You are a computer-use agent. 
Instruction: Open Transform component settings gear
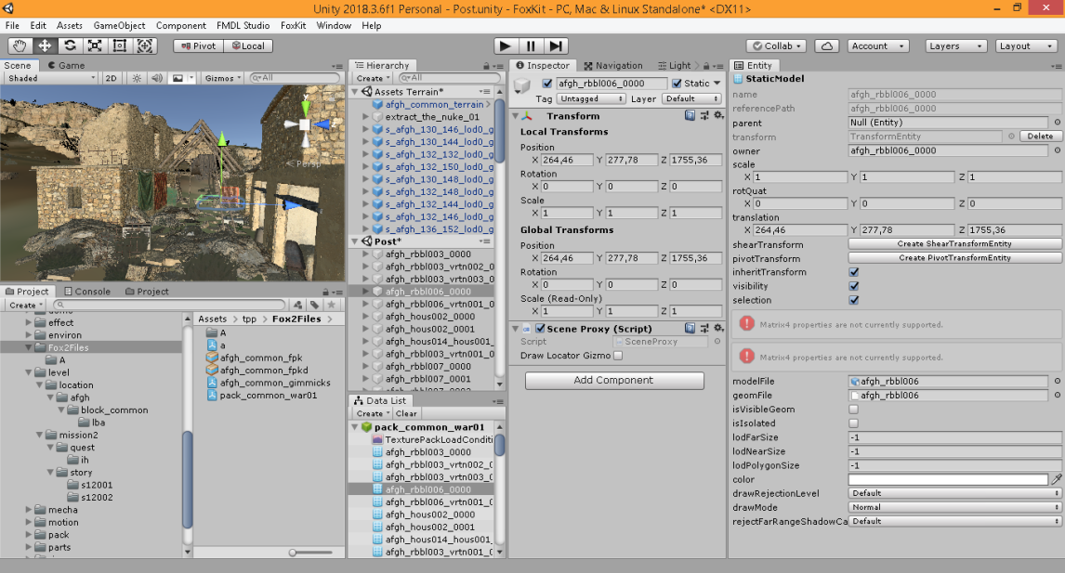coord(718,116)
